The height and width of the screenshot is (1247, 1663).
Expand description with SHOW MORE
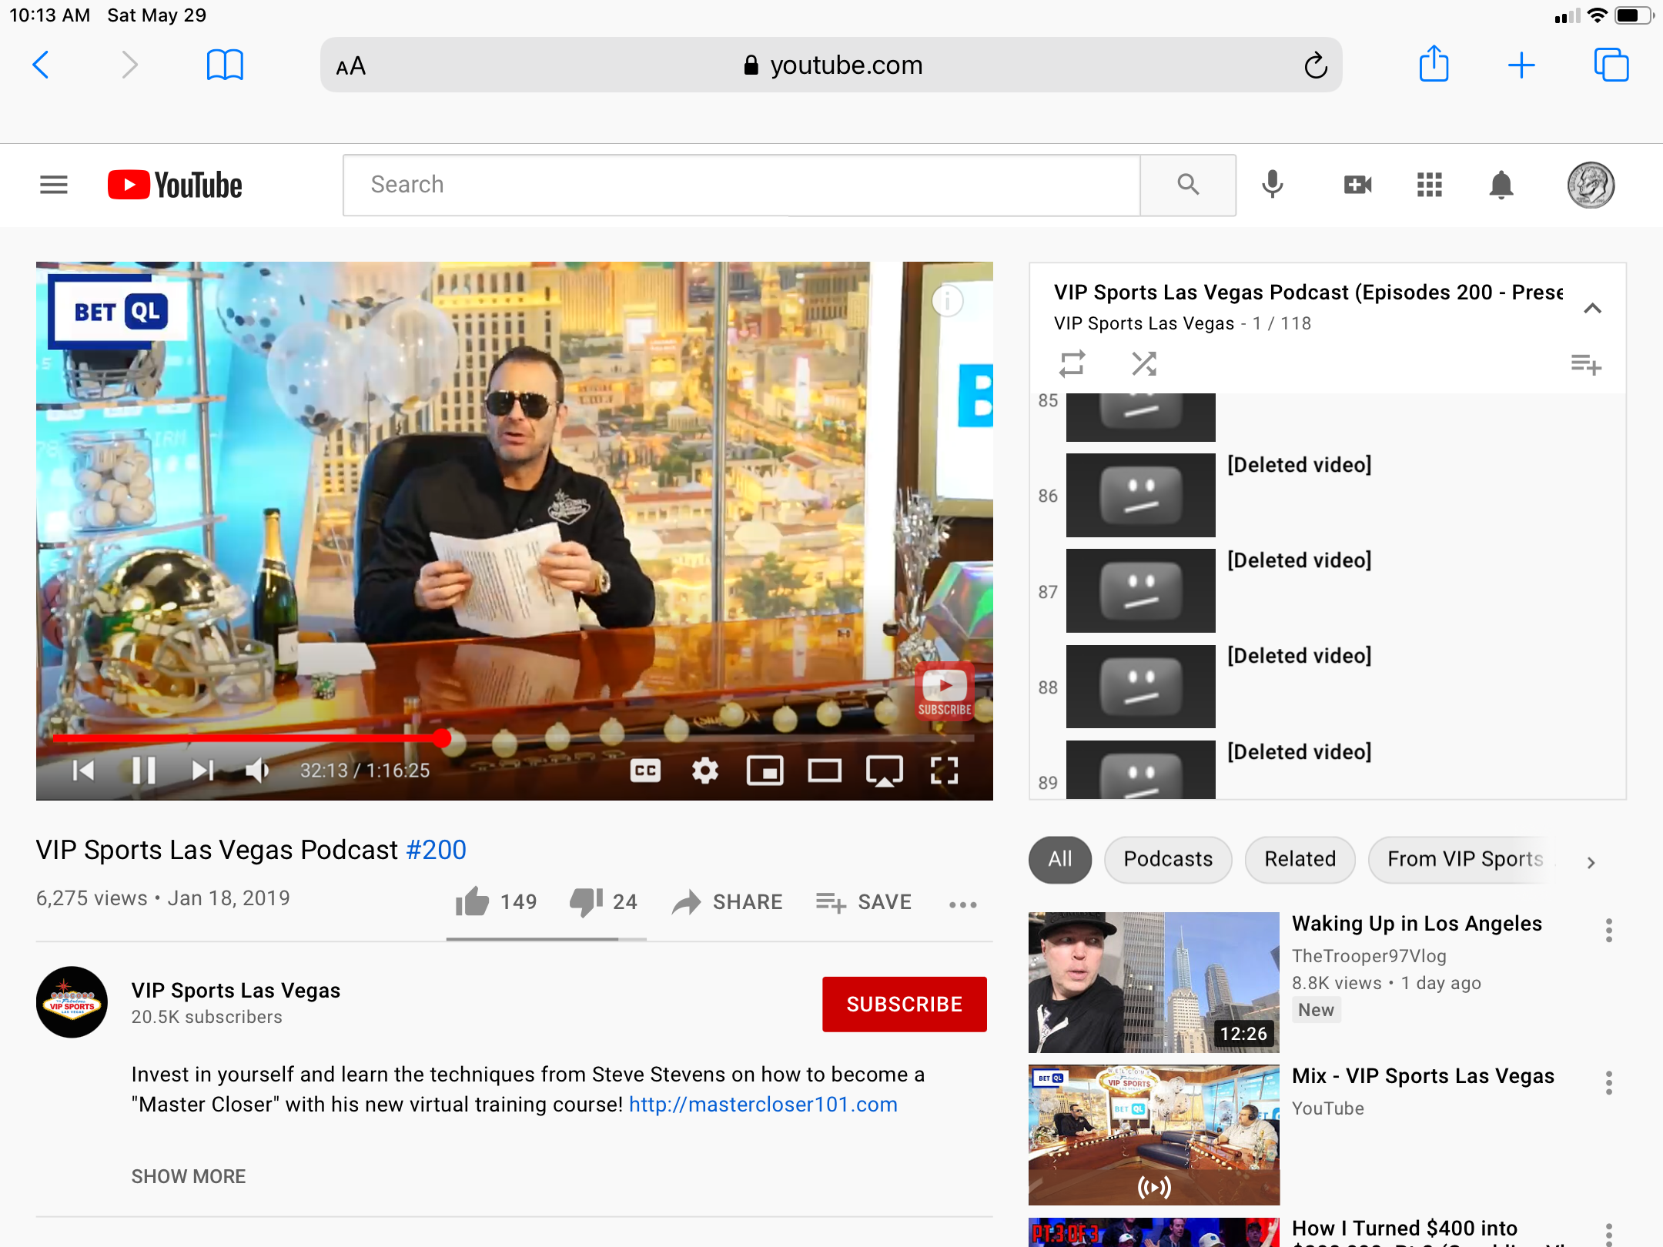pos(189,1177)
